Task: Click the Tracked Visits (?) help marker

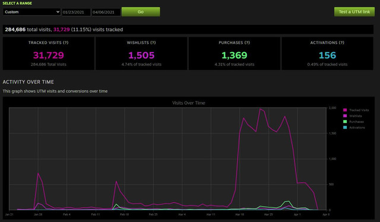Action: (66, 43)
